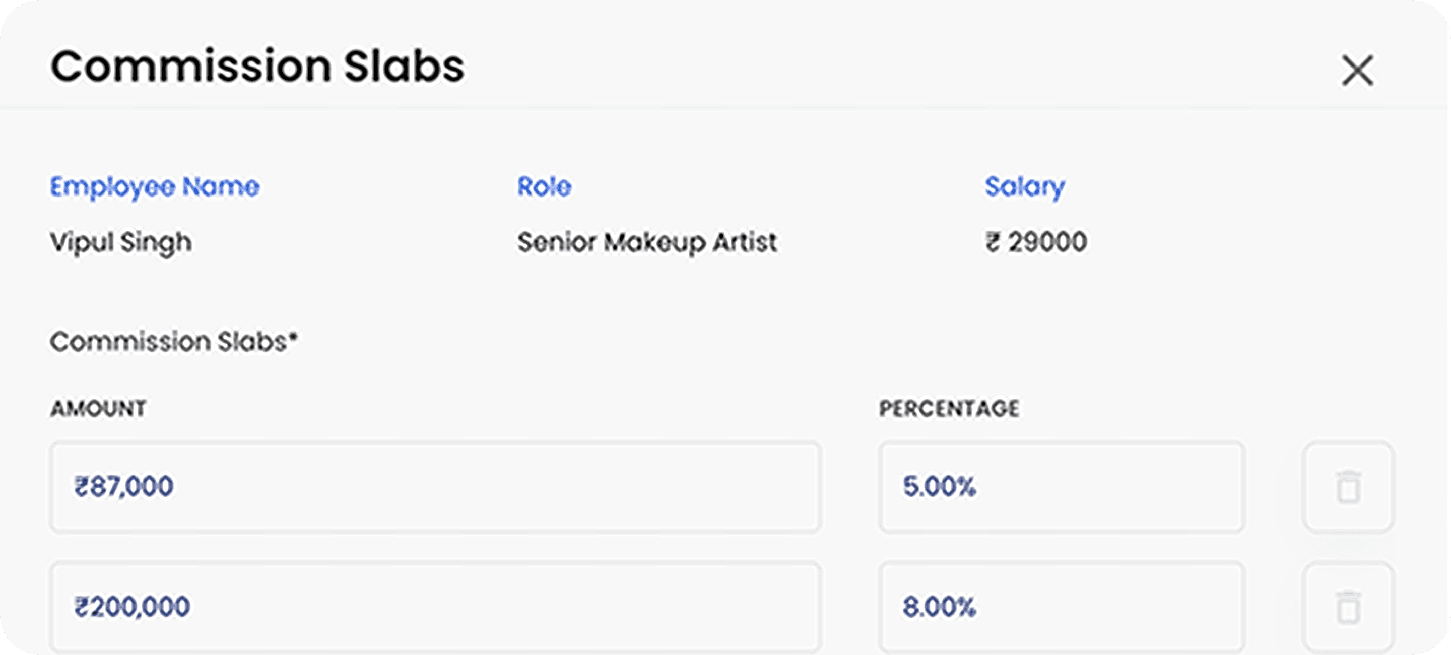Image resolution: width=1451 pixels, height=655 pixels.
Task: Click the AMOUNT column header
Action: [x=99, y=408]
